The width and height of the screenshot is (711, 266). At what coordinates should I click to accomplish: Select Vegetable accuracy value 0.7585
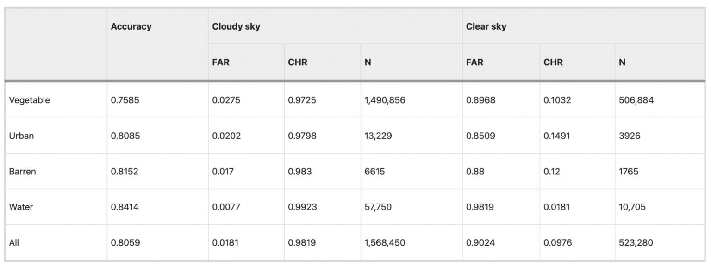(125, 100)
